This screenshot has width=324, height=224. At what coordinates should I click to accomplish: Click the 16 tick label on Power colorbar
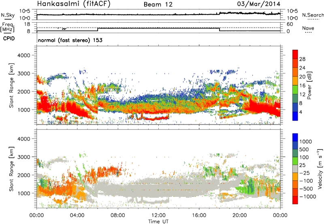(x=302, y=86)
